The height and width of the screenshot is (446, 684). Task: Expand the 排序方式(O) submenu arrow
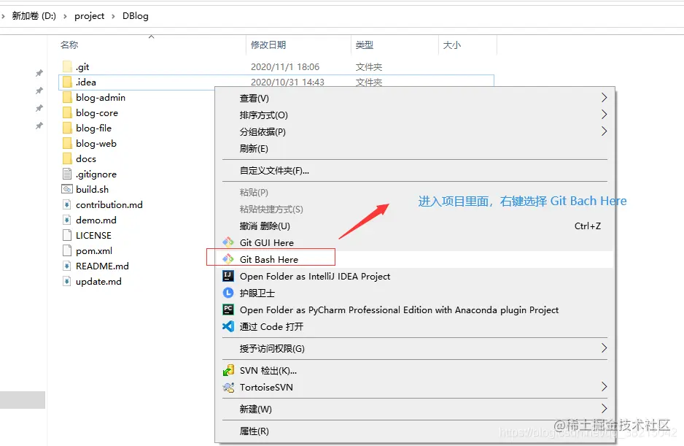coord(604,115)
